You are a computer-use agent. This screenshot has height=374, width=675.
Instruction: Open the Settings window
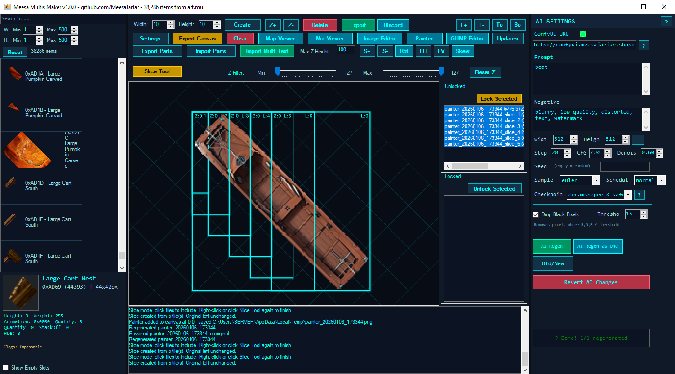pos(150,39)
